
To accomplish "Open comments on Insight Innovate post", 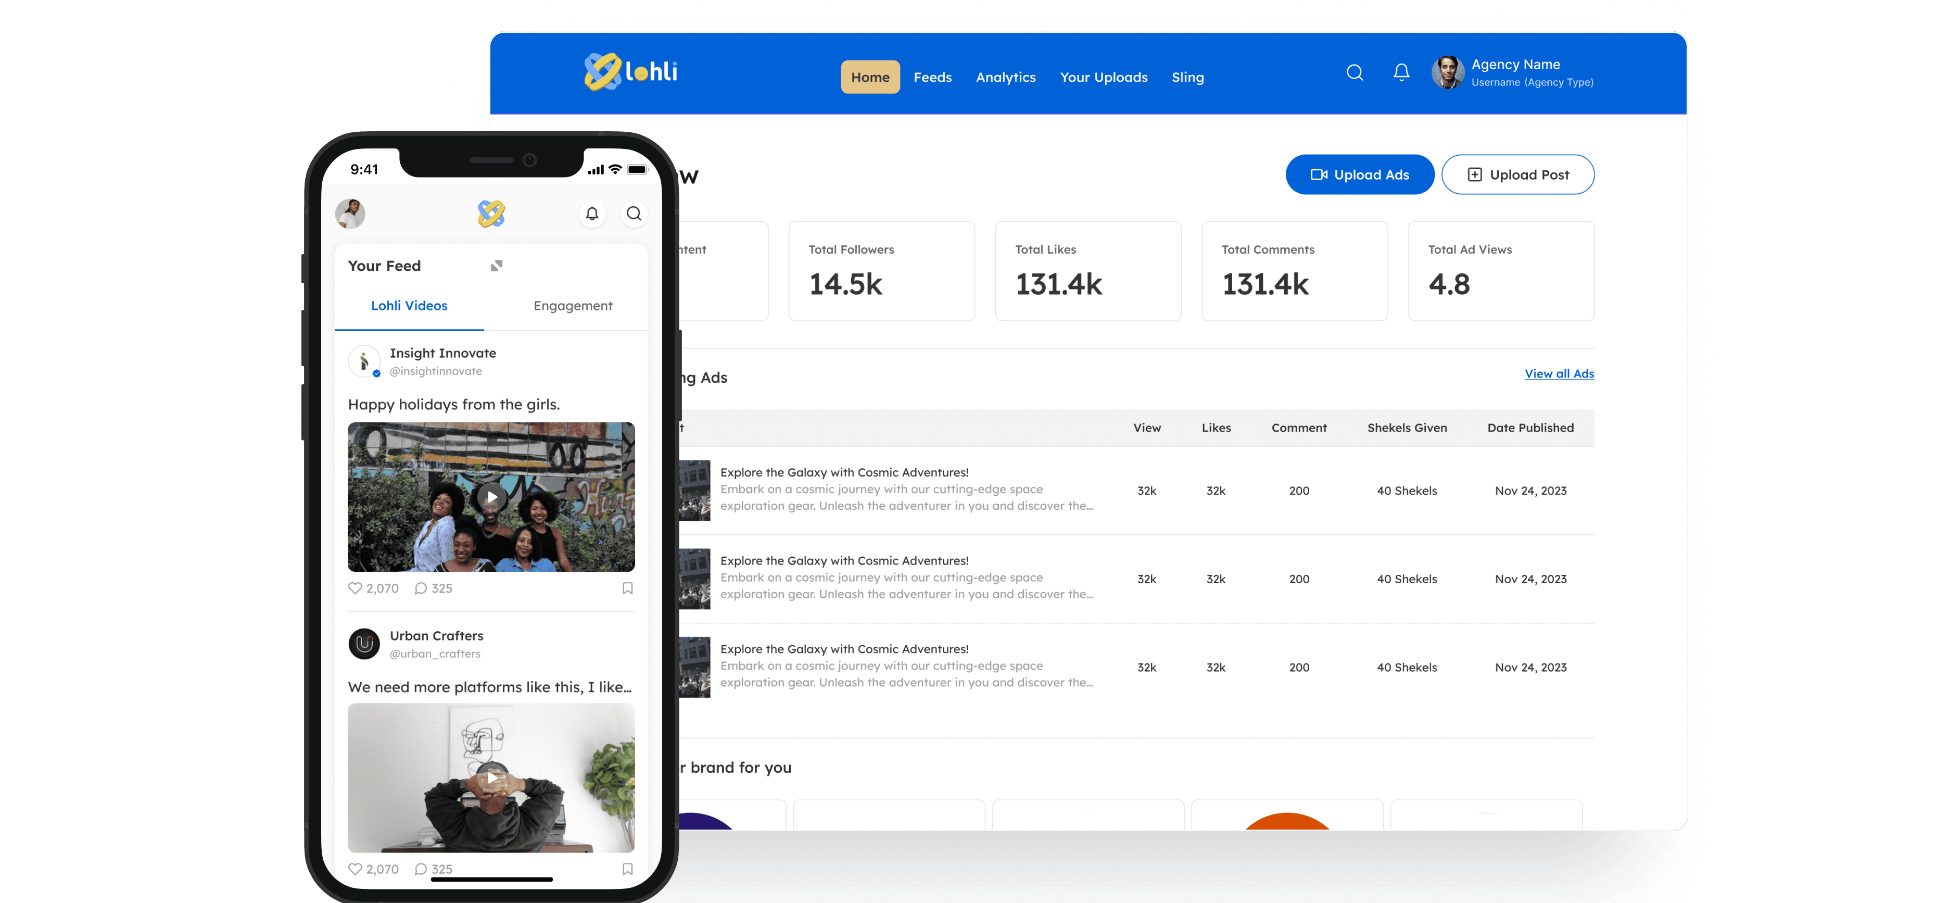I will coord(421,588).
